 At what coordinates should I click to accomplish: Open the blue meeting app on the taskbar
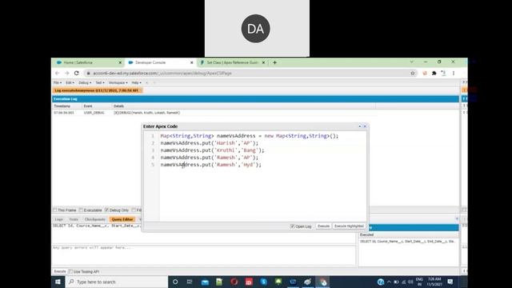click(293, 282)
